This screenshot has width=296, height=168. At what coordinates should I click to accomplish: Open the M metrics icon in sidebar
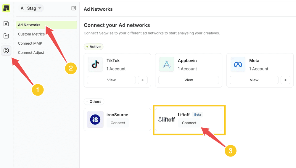(x=6, y=36)
